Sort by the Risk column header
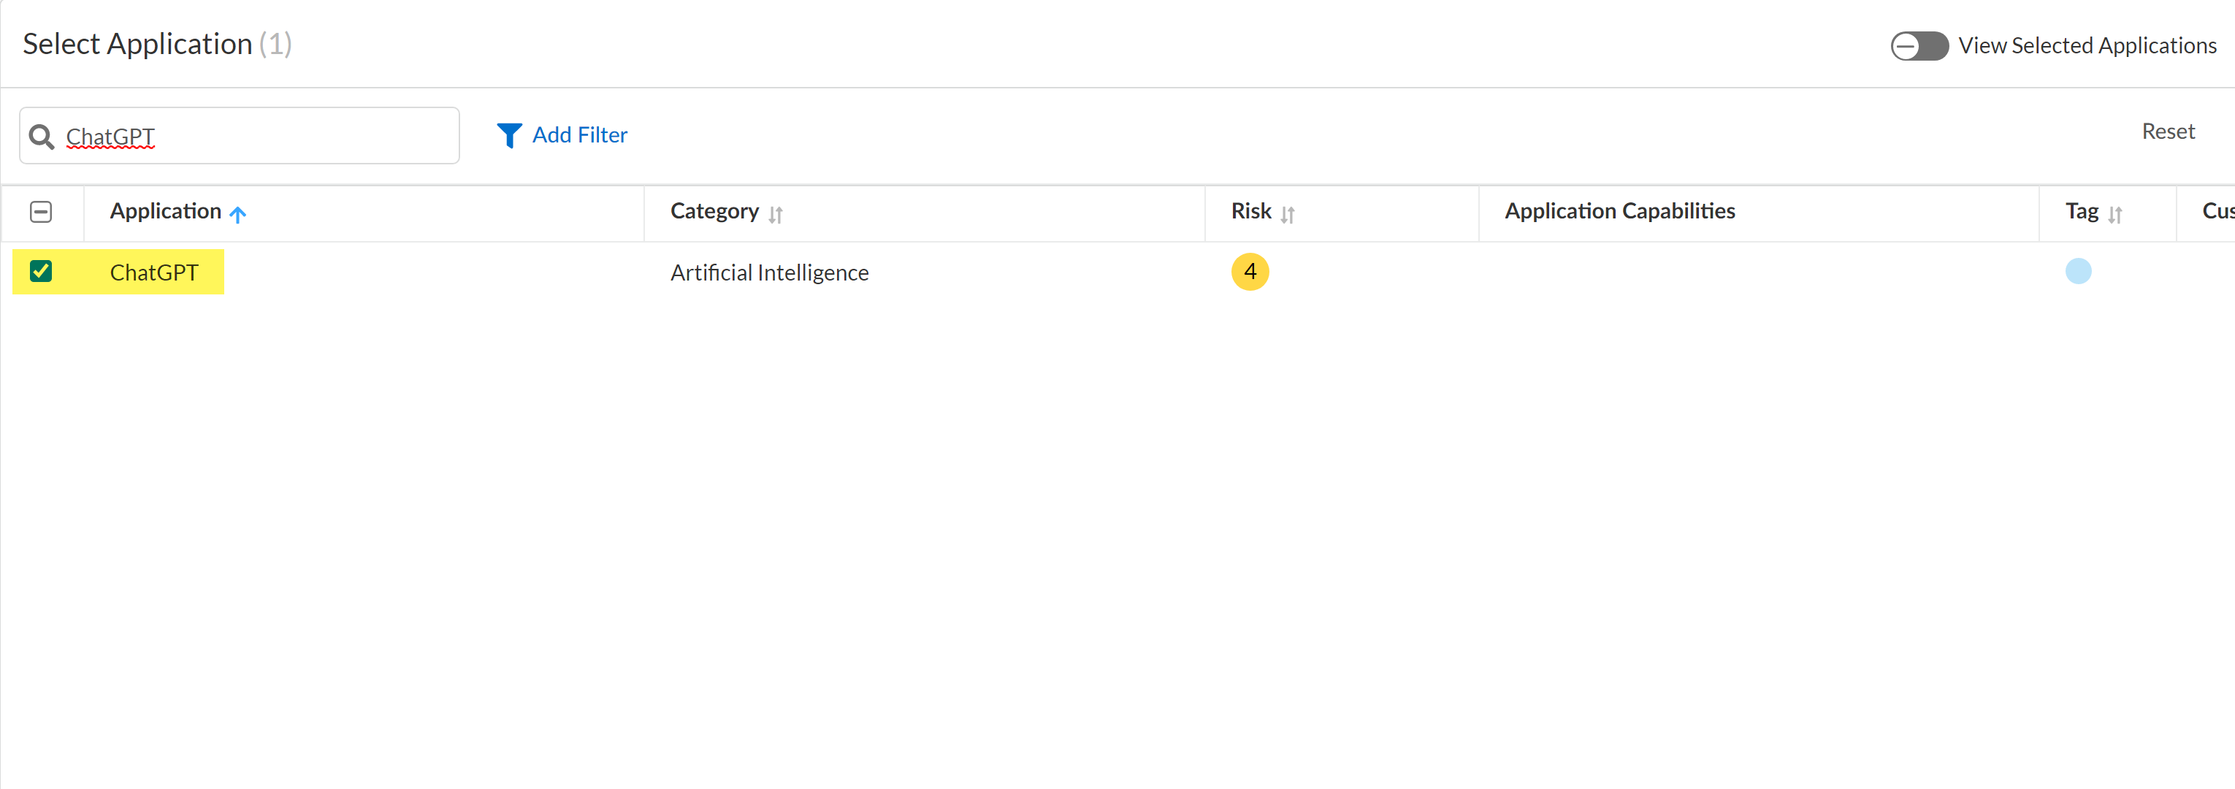Screen dimensions: 2235x789 pos(1250,212)
